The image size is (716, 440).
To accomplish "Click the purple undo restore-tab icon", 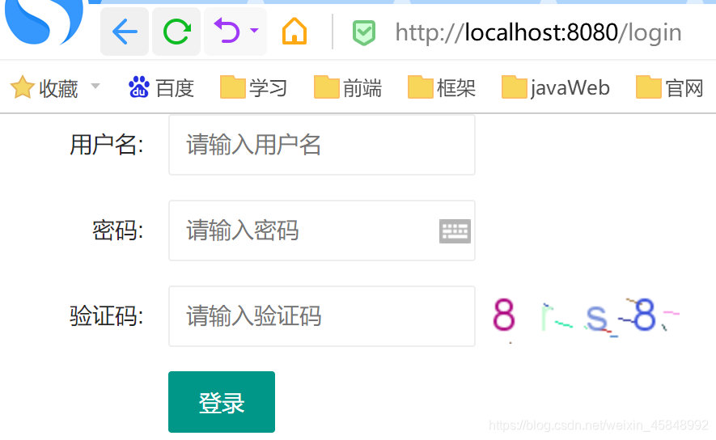I will tap(227, 31).
